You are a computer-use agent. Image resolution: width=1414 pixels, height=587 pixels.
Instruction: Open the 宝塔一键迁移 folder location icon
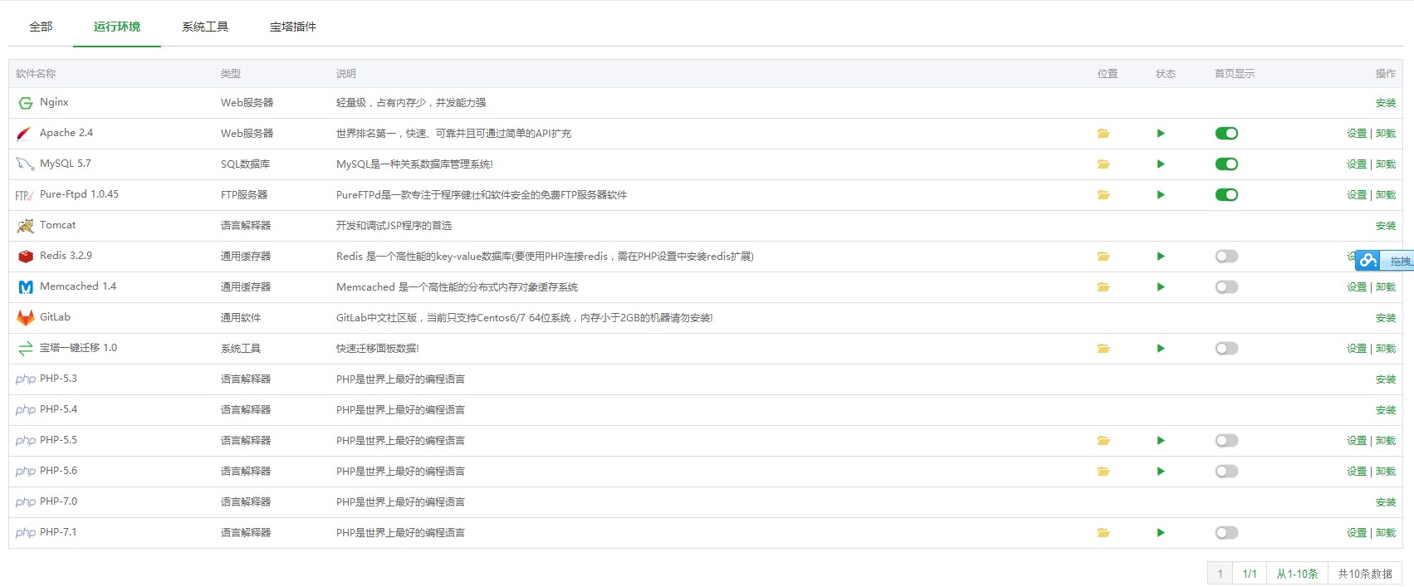(x=1103, y=349)
